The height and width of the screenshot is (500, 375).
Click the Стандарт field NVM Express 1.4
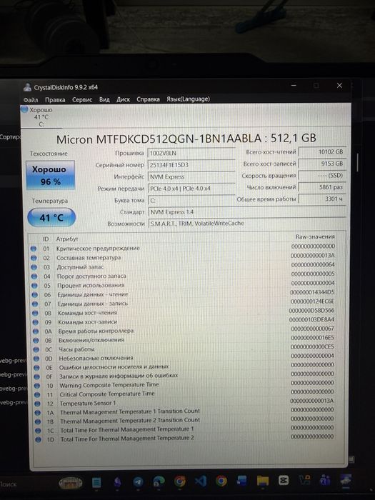coord(247,212)
